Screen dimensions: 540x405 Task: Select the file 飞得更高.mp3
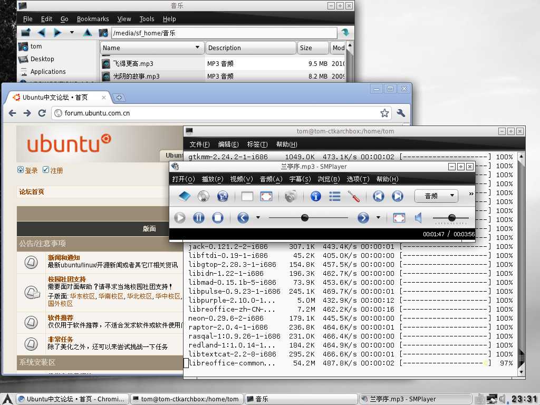[x=133, y=64]
